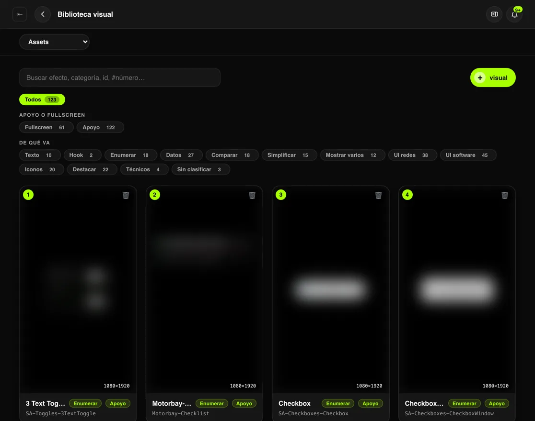Click the "Biblioteca visual" page title
Screen dimensions: 535x421
(85, 14)
